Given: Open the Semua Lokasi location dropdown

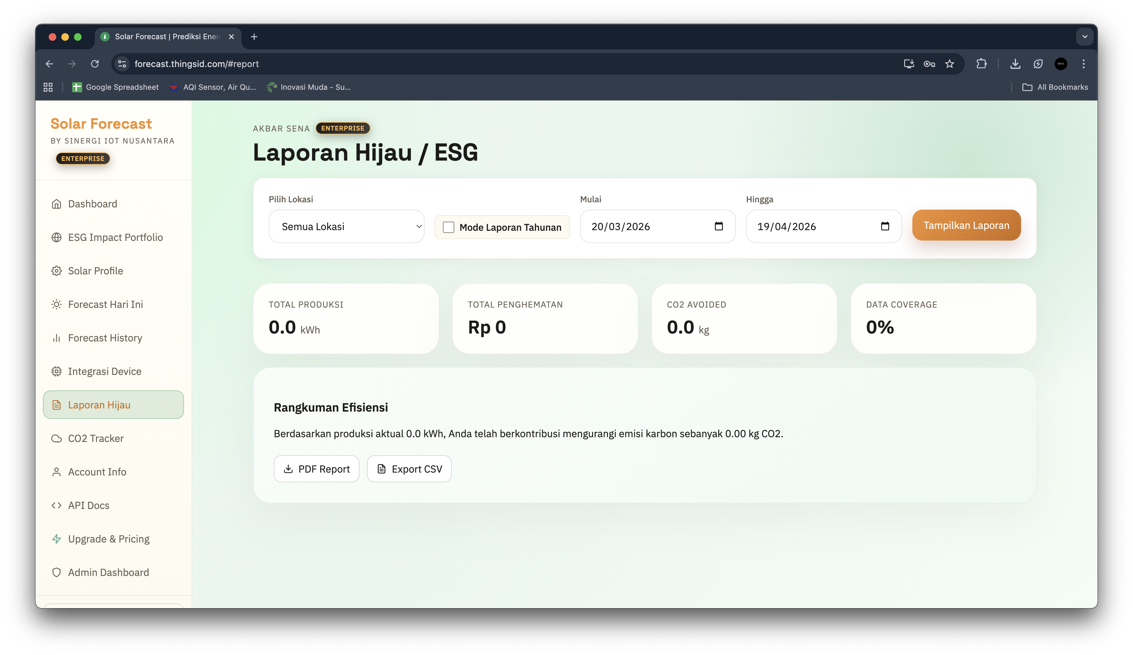Looking at the screenshot, I should click(346, 227).
